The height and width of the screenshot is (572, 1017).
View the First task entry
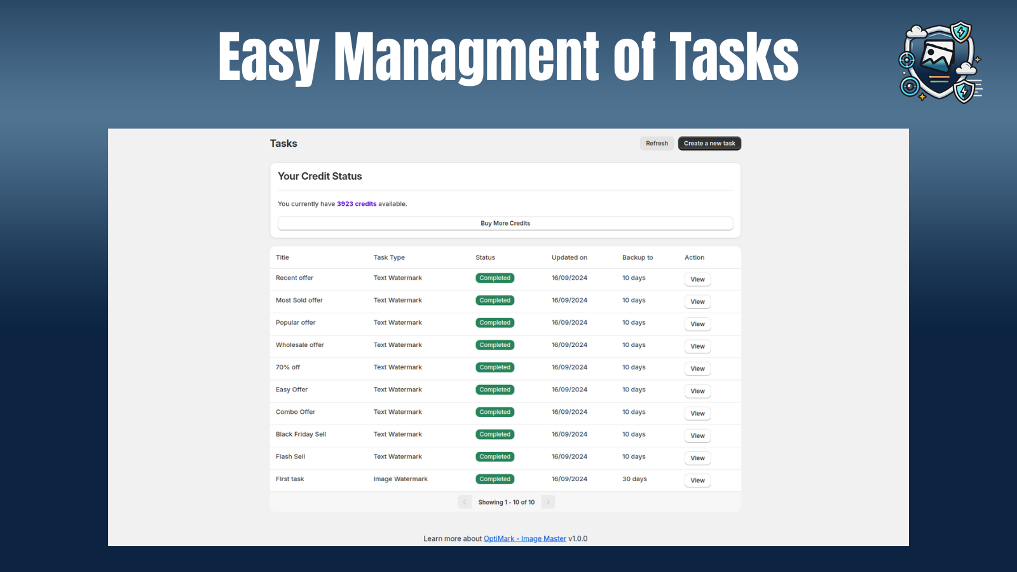coord(697,480)
